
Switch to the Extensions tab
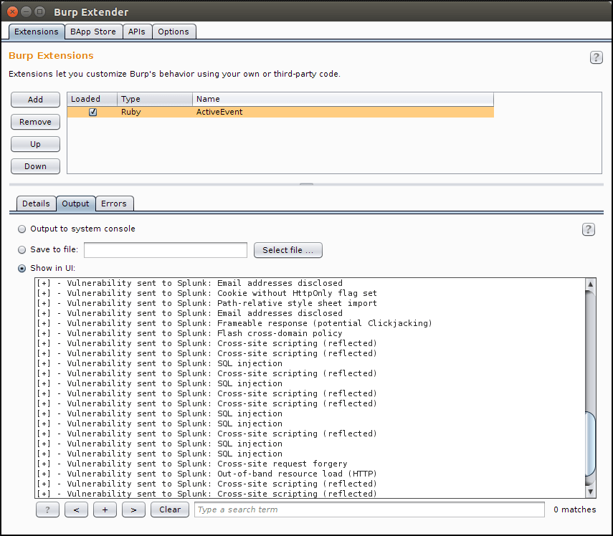tap(37, 32)
